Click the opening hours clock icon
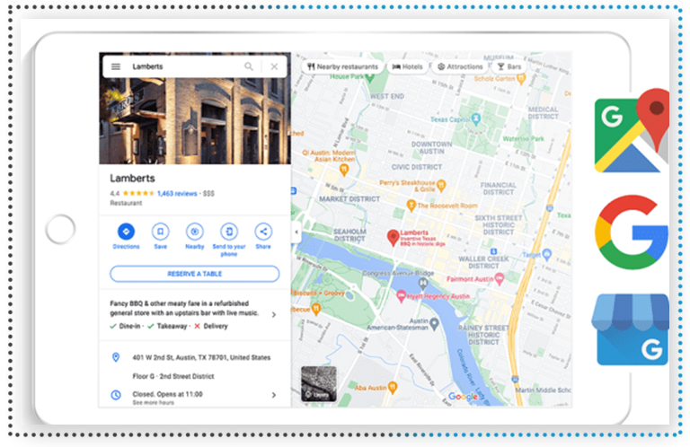 (x=116, y=395)
